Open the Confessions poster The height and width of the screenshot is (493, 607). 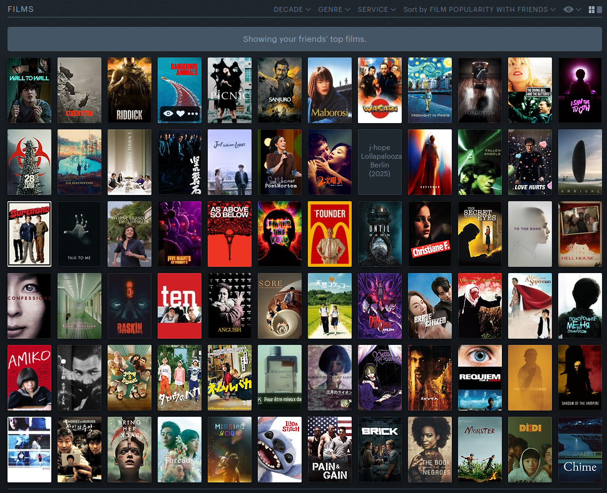(29, 306)
